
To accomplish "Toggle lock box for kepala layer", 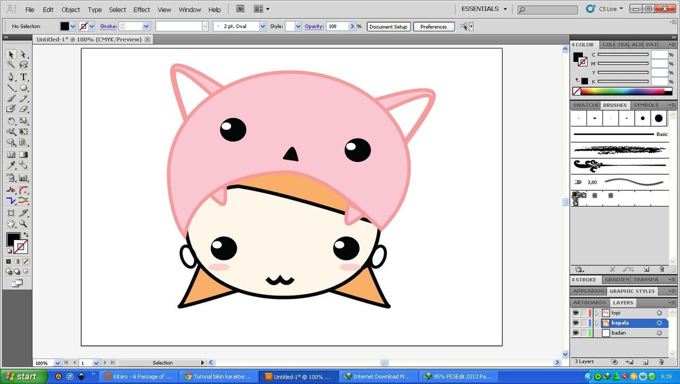I will [584, 323].
